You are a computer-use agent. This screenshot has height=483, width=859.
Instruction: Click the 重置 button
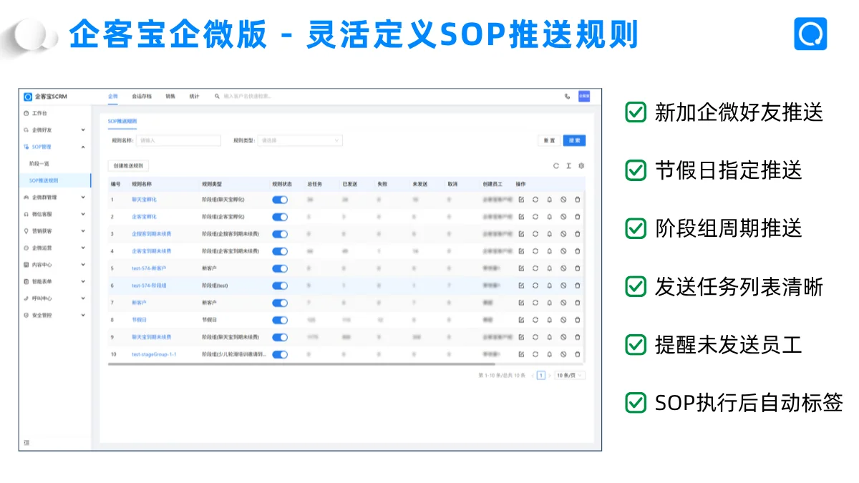(549, 140)
